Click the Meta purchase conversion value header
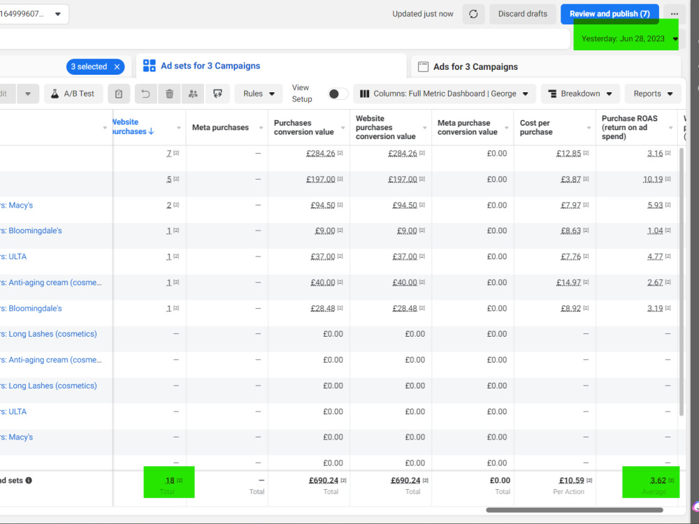699x524 pixels. [x=467, y=127]
